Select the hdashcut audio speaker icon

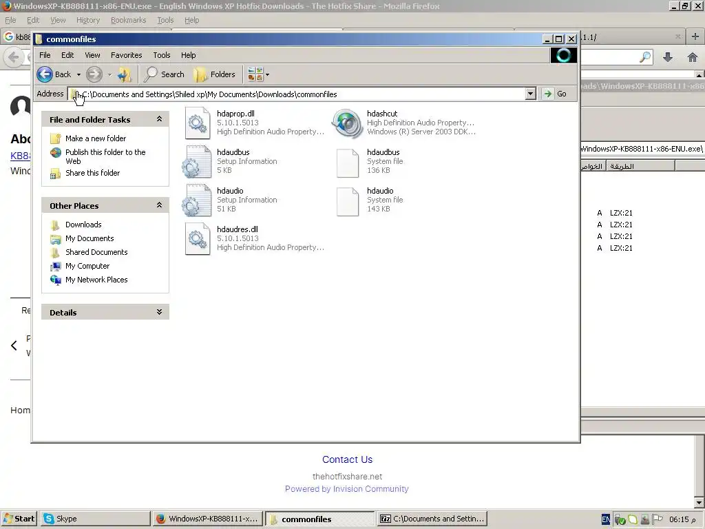point(347,123)
